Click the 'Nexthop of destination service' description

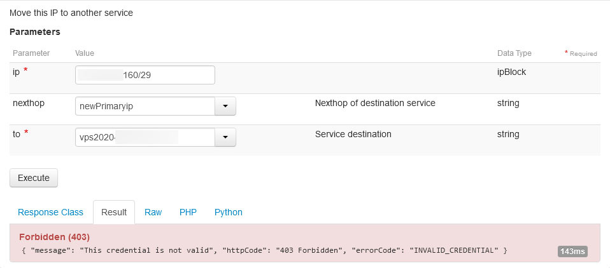pos(375,103)
